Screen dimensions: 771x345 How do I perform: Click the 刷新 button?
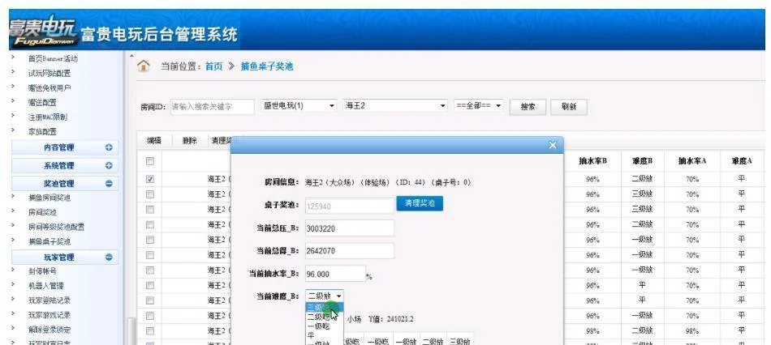(x=568, y=107)
